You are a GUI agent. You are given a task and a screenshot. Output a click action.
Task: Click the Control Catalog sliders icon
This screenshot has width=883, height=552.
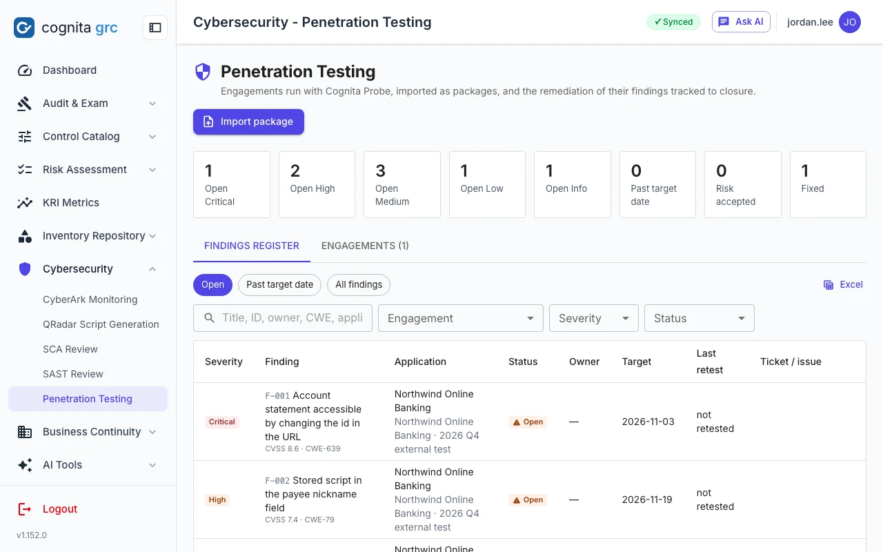point(25,137)
